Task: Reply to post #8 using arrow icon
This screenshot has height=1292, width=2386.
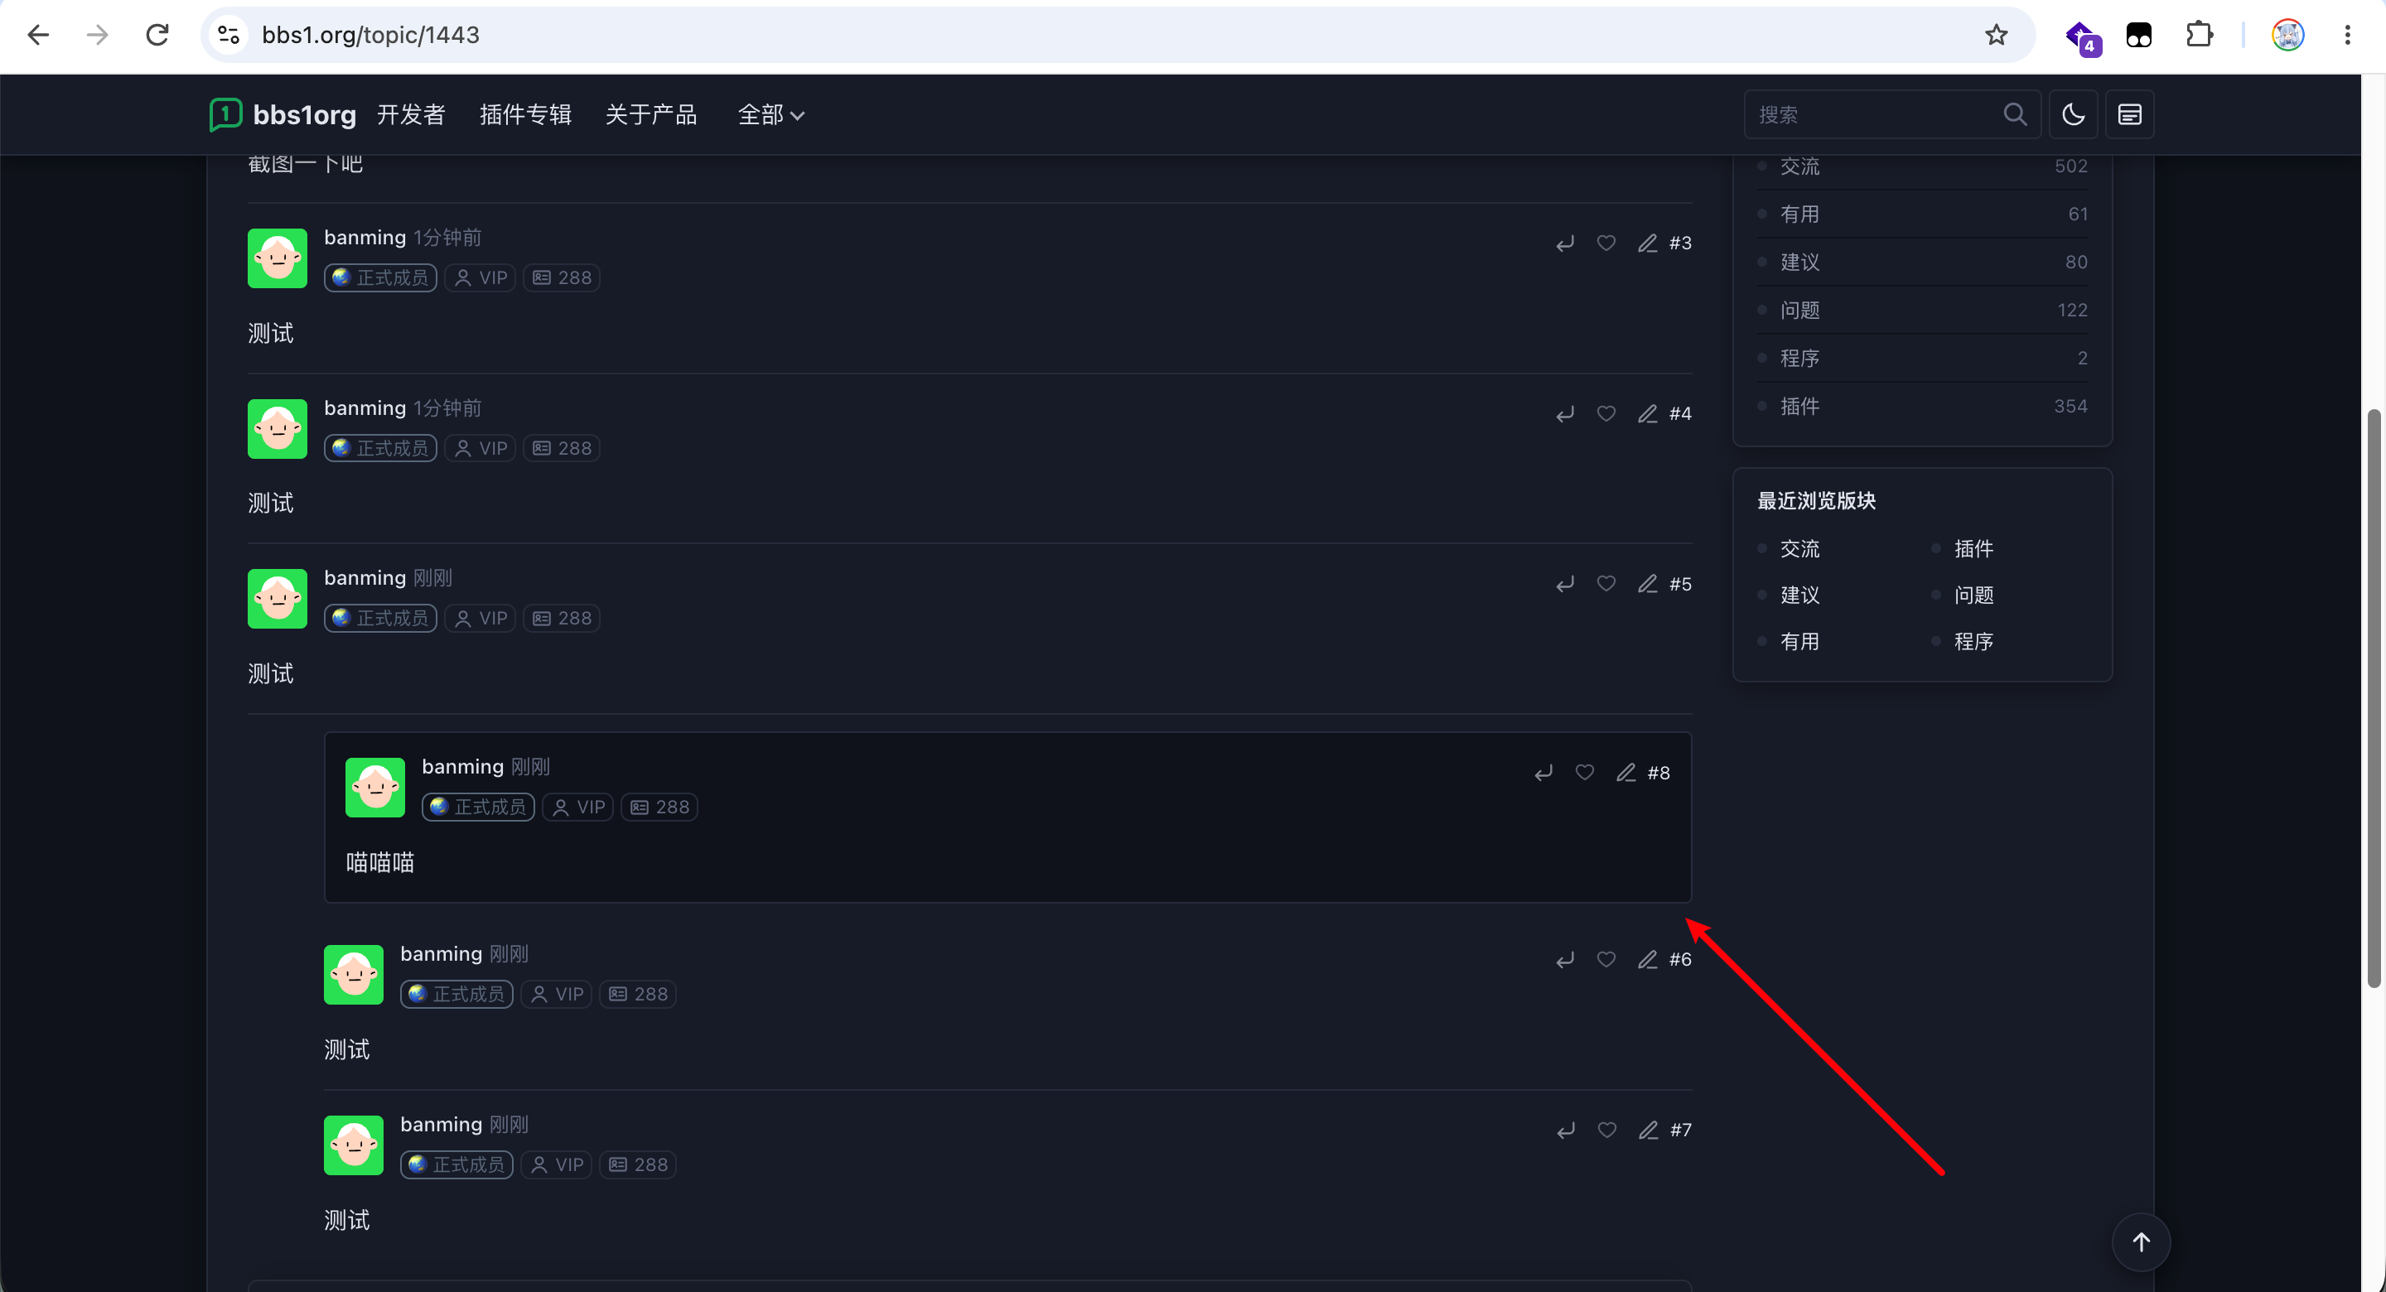Action: pos(1543,773)
